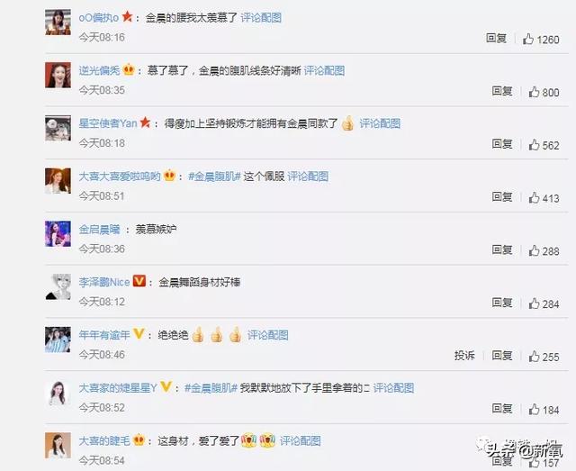Click thumbs-up icon beside 800
Viewport: 576px width, 471px height.
pos(534,92)
